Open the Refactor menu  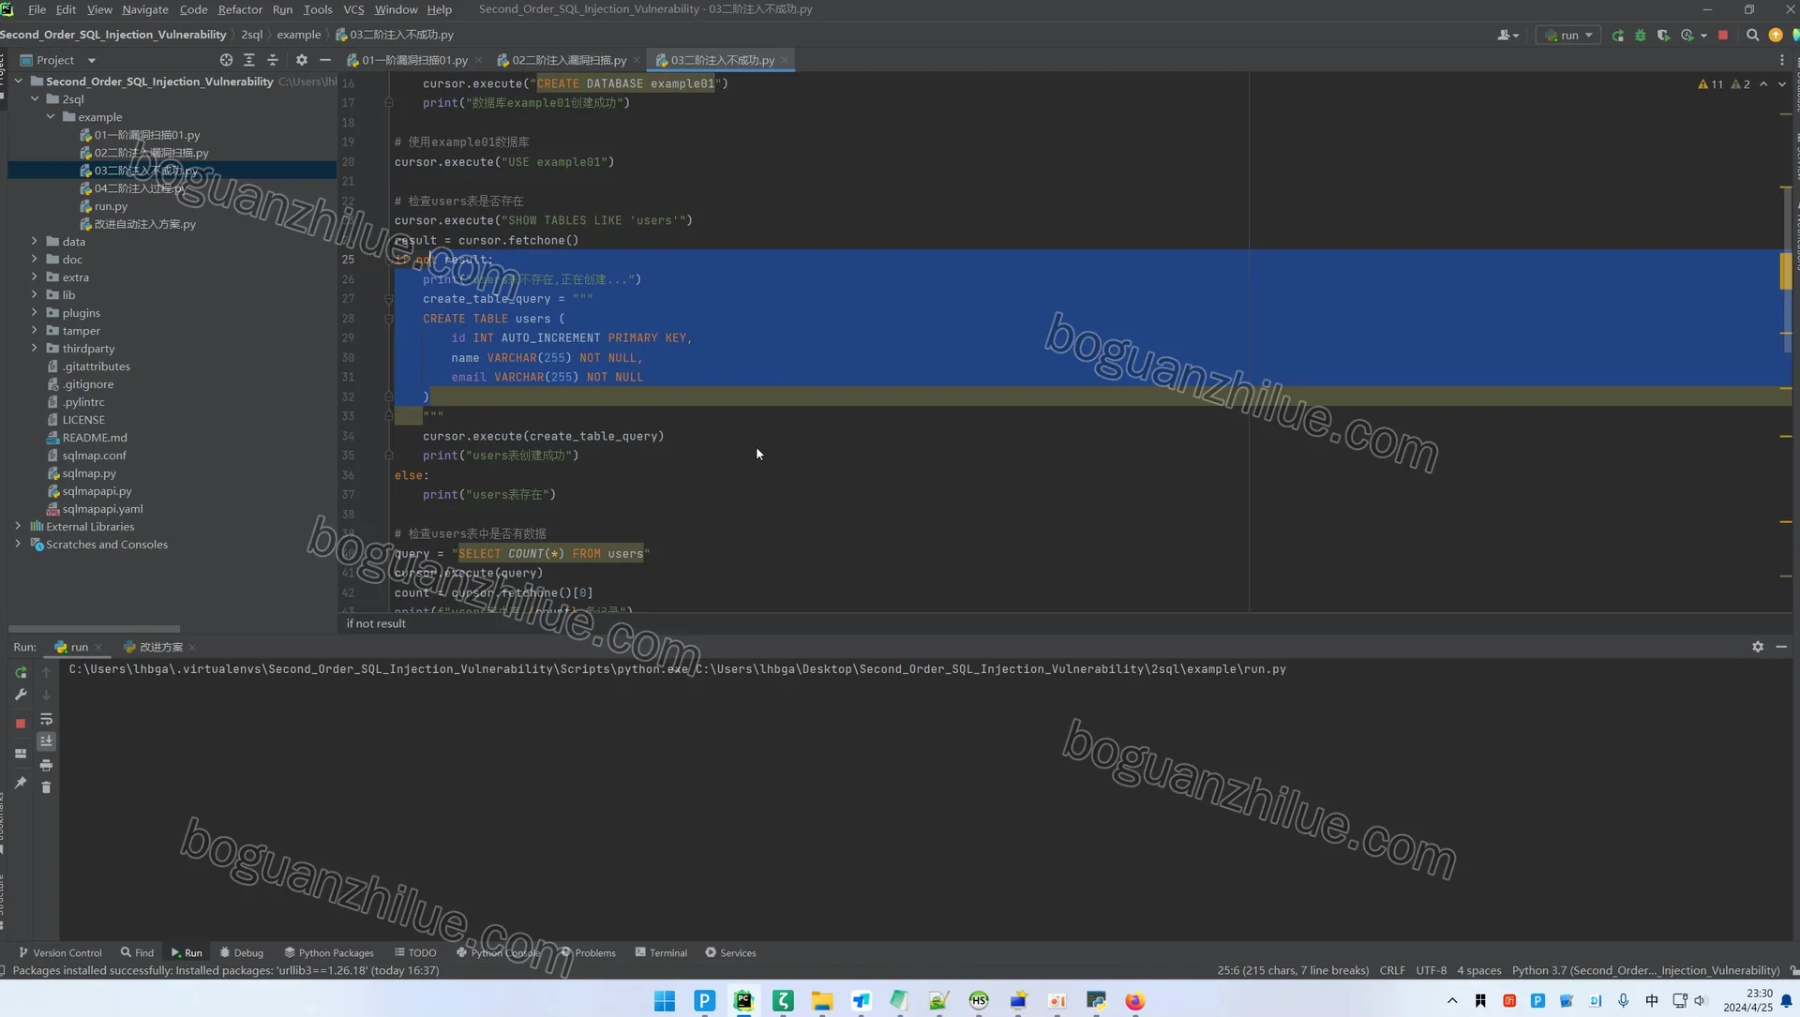(240, 9)
